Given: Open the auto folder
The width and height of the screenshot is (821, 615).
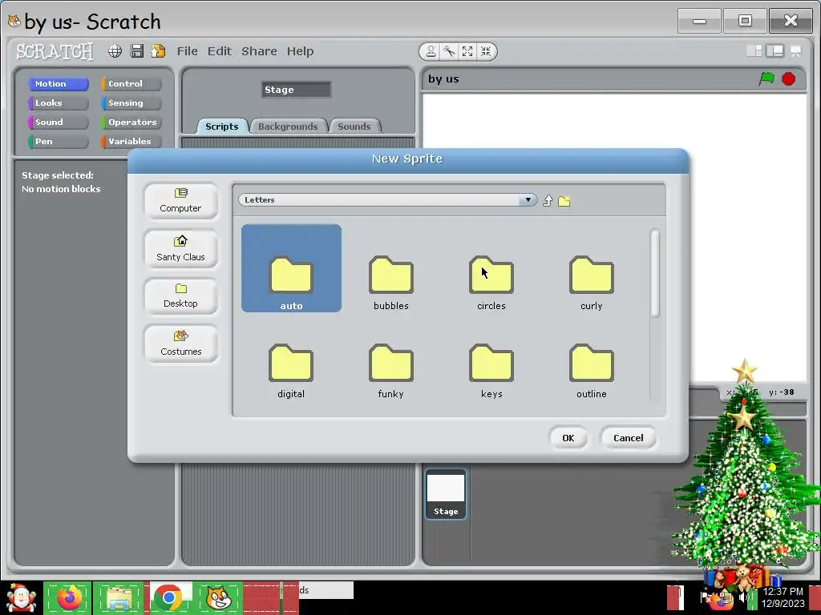Looking at the screenshot, I should tap(291, 268).
